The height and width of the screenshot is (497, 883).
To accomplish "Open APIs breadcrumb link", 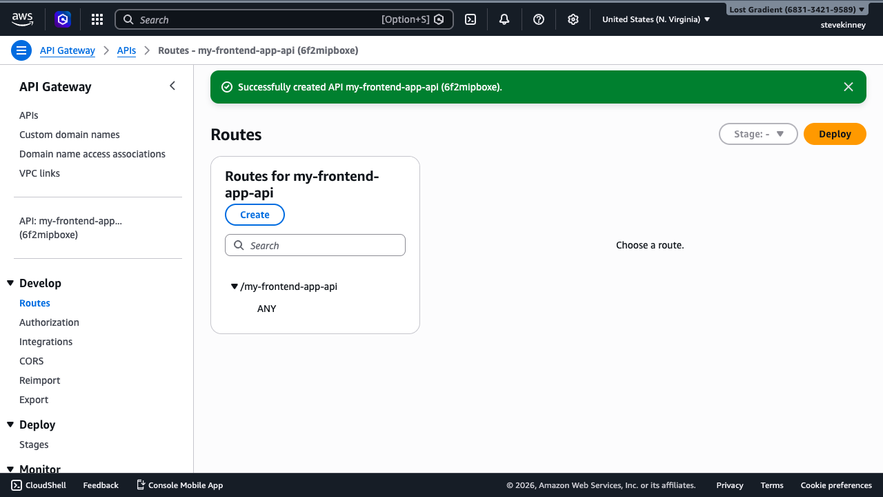I will (126, 50).
